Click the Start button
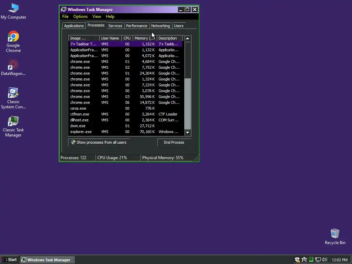 click(9, 260)
